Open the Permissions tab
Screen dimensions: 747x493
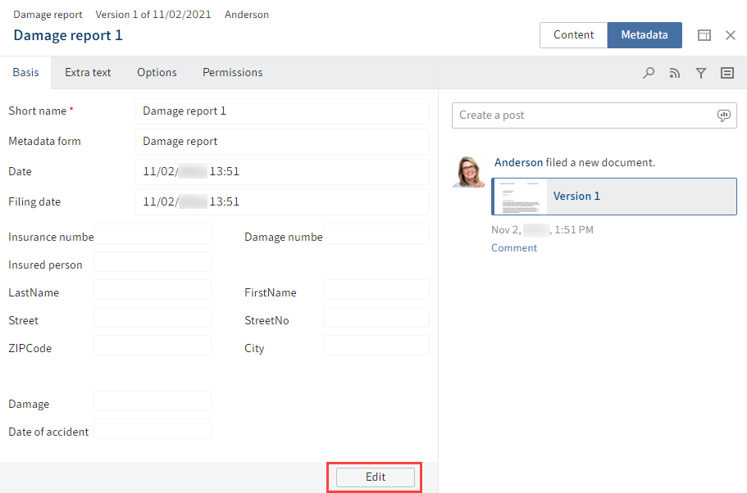pyautogui.click(x=232, y=72)
